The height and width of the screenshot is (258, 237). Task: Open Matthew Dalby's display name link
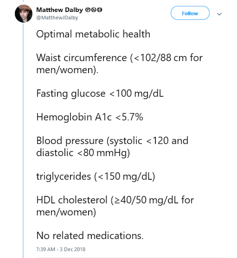(x=60, y=10)
